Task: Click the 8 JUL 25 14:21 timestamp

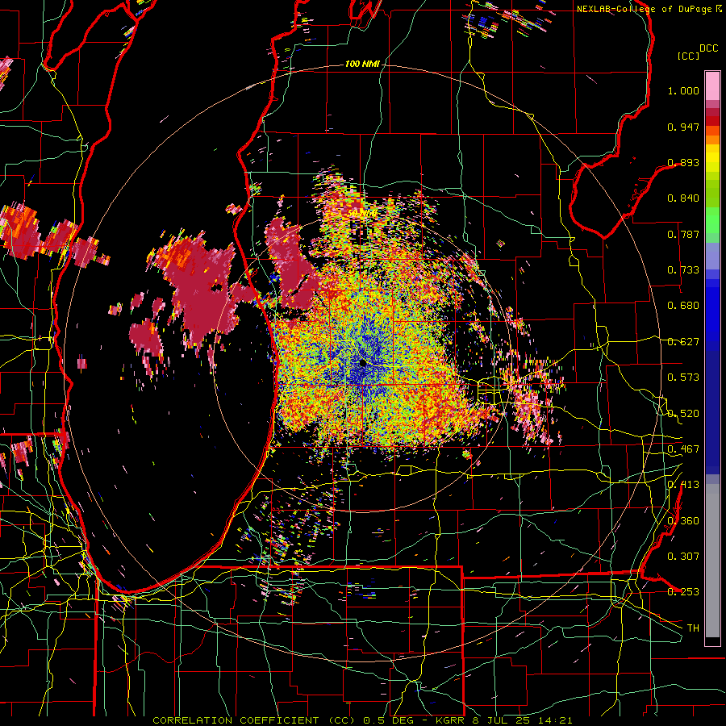Action: pyautogui.click(x=522, y=720)
